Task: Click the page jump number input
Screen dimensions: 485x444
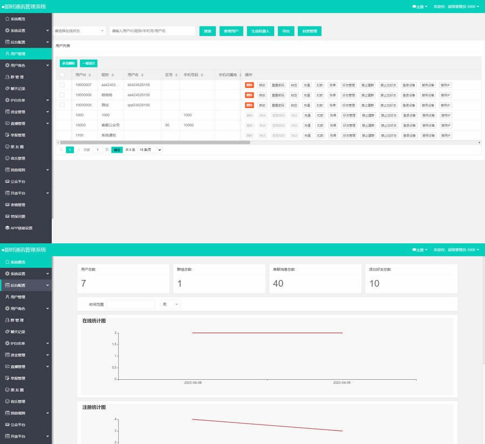Action: [98, 150]
